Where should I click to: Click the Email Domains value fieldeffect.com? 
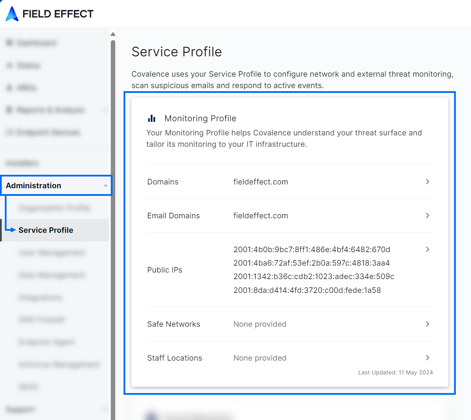click(x=261, y=216)
